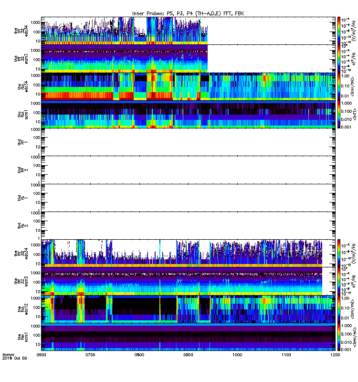
Task: Click the 'tha fff 32 edc34' panel label
Action: coord(21,31)
